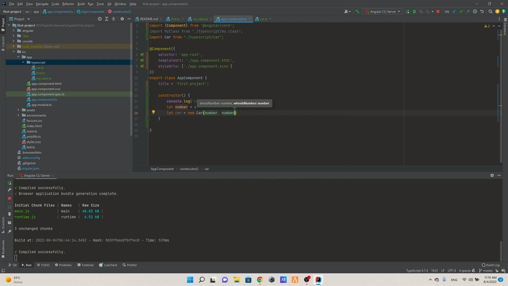Toggle the Problems tool window
Screen dimensions: 508x286
pyautogui.click(x=63, y=265)
